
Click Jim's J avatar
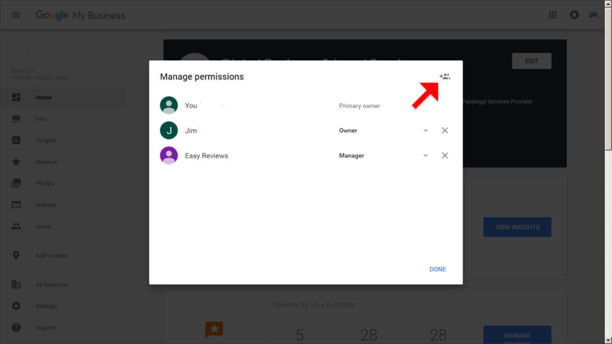(169, 130)
